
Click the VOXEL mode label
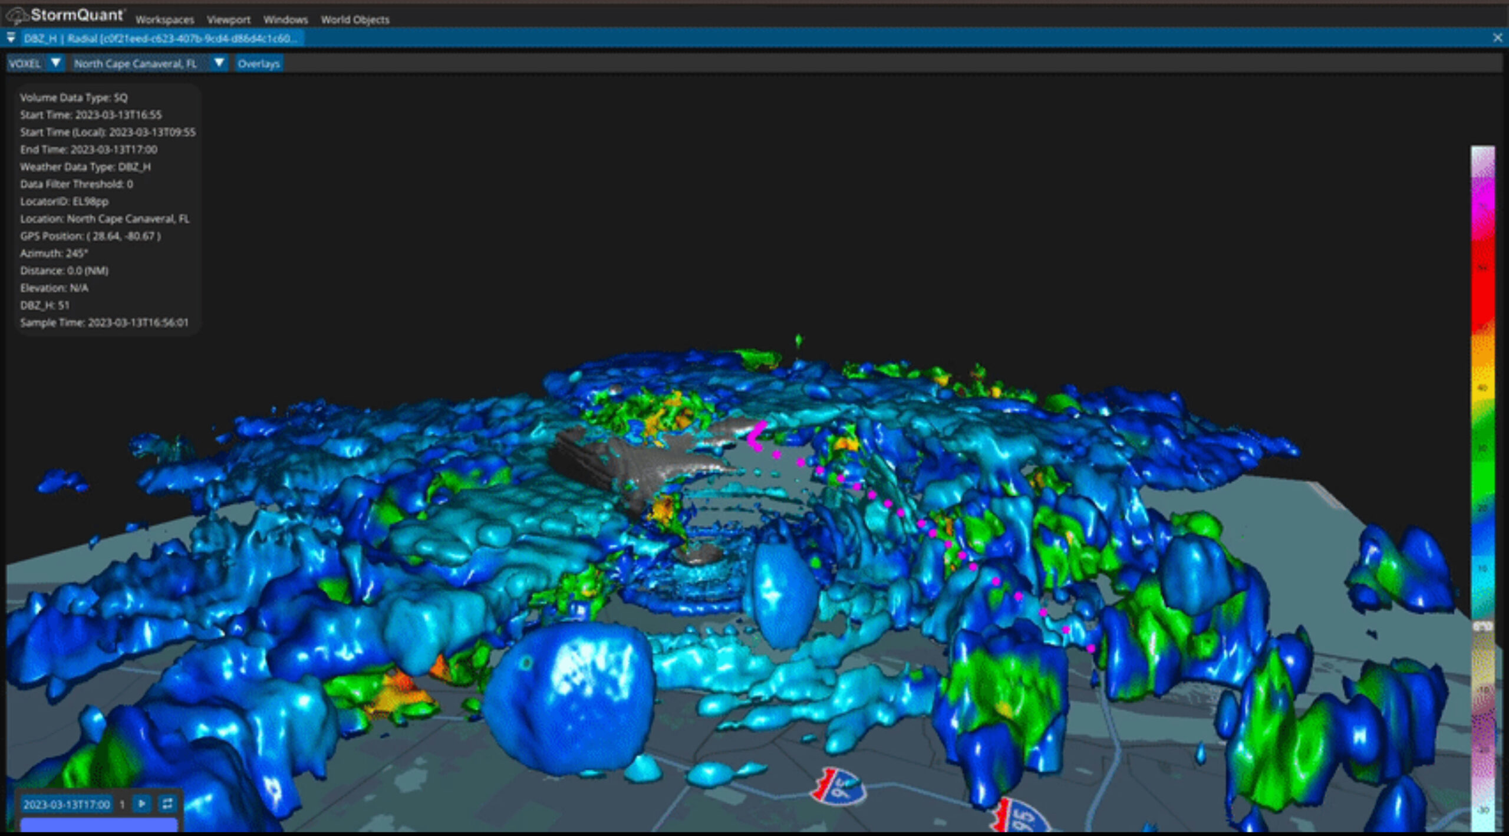coord(25,64)
